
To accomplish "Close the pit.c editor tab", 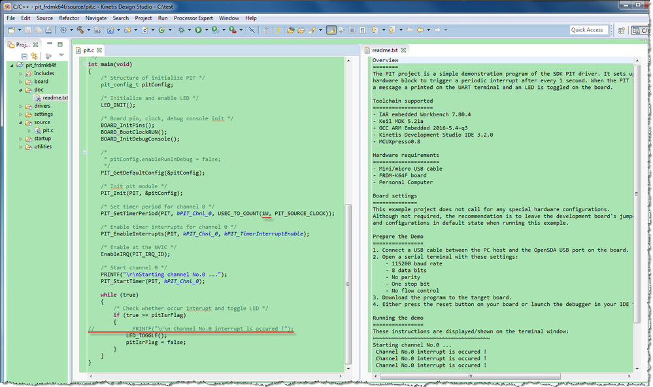I will tap(99, 50).
